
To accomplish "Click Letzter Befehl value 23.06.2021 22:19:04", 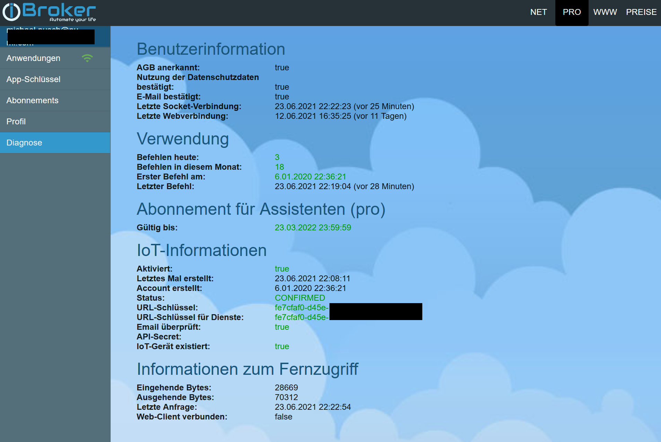I will [x=344, y=186].
